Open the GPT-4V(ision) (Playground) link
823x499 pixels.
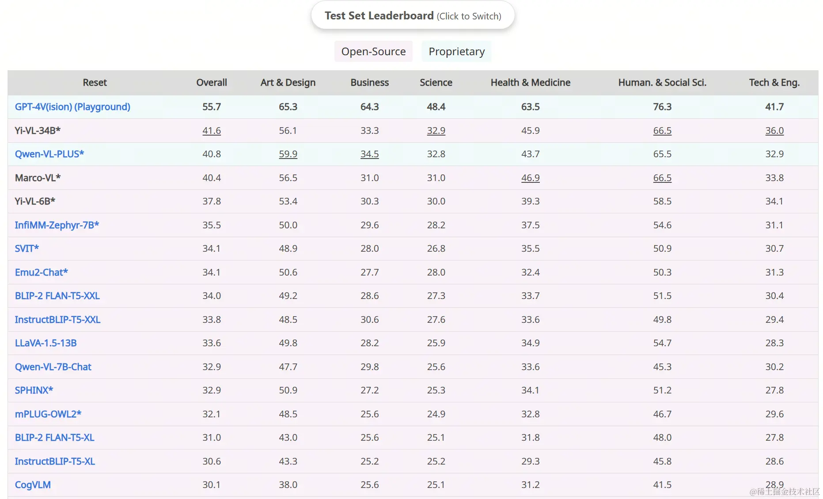click(72, 107)
